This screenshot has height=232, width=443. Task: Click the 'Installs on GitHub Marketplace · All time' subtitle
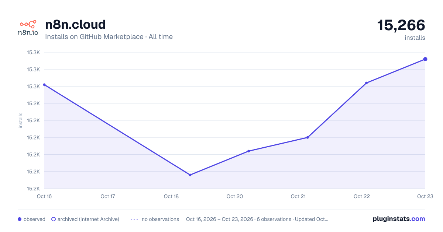coord(109,37)
